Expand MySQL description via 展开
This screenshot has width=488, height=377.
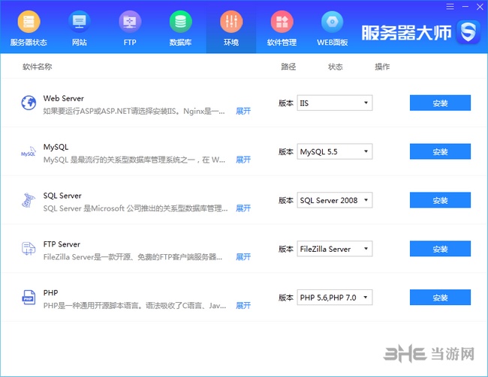click(x=243, y=160)
